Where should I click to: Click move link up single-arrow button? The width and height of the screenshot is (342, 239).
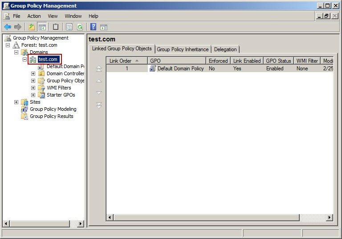99,81
